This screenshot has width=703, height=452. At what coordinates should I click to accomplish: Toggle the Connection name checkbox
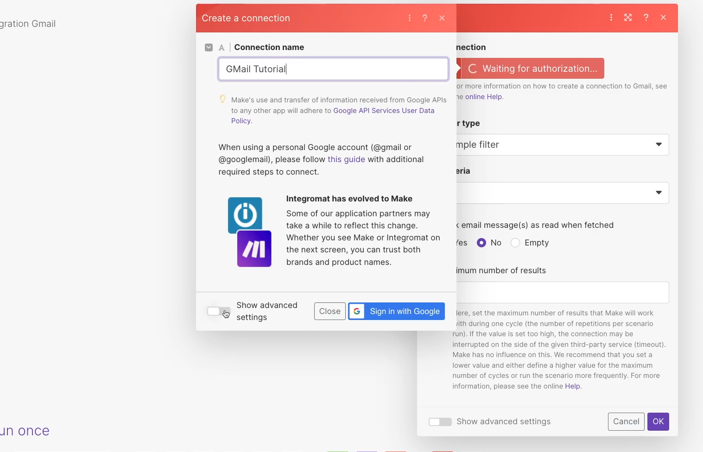coord(209,47)
